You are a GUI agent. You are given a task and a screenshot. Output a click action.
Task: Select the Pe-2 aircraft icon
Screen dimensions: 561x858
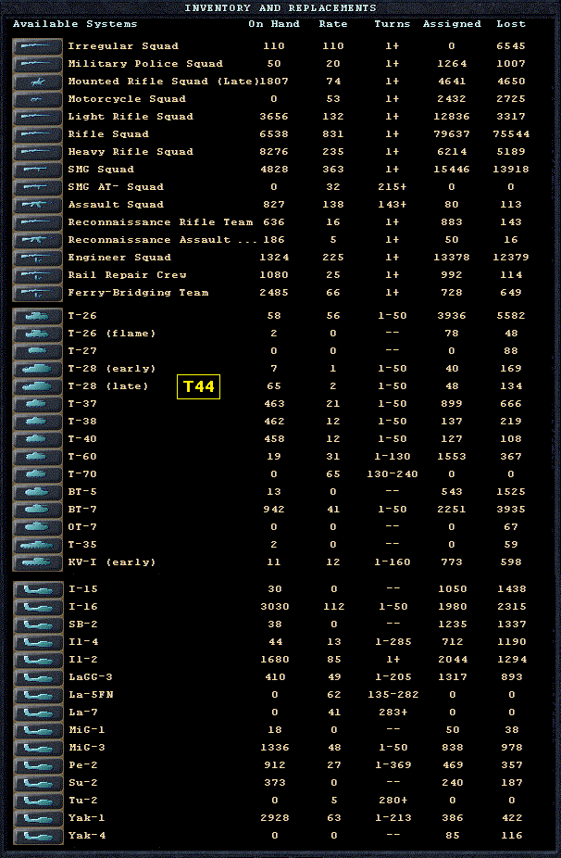[x=38, y=765]
